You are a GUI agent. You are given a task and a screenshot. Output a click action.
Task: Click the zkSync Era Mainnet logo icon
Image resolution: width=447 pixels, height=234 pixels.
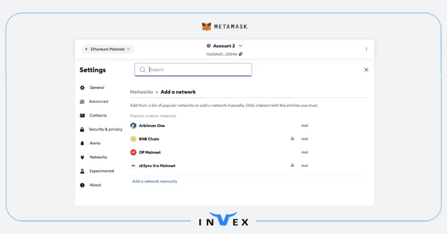coord(133,166)
